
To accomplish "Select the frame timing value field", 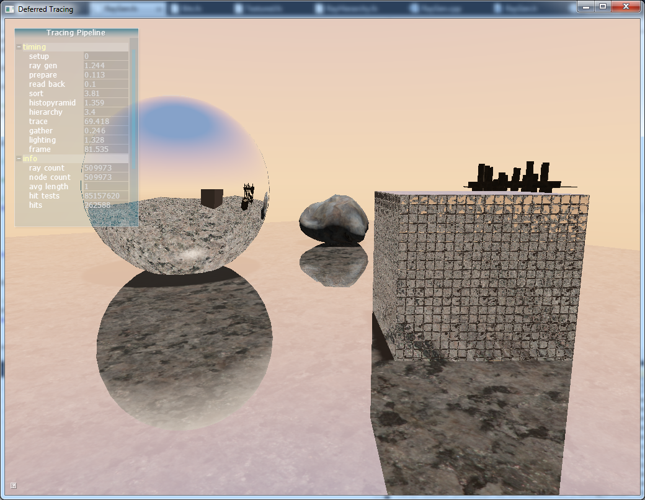I will (105, 150).
